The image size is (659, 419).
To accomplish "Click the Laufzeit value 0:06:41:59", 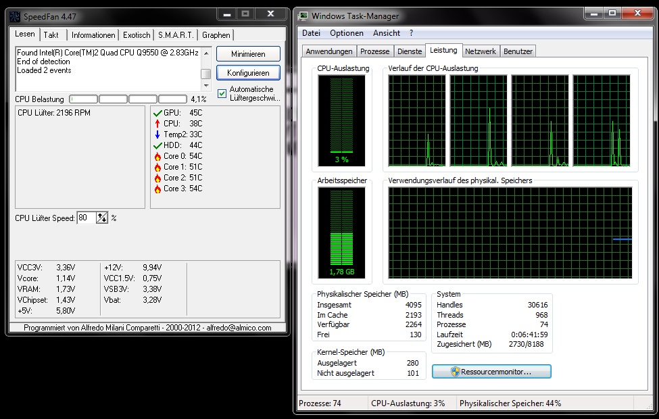I will pos(529,335).
